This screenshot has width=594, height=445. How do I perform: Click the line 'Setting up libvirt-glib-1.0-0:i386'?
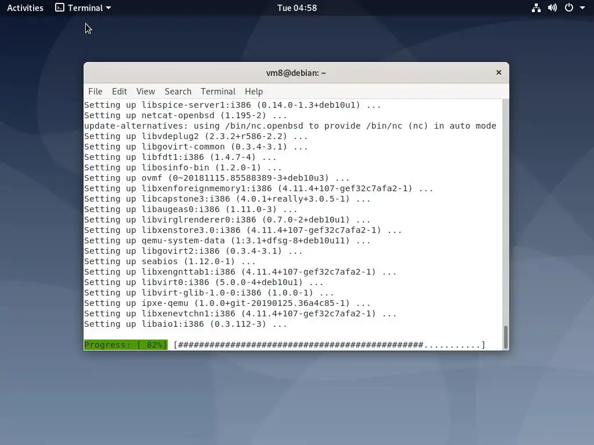(209, 293)
